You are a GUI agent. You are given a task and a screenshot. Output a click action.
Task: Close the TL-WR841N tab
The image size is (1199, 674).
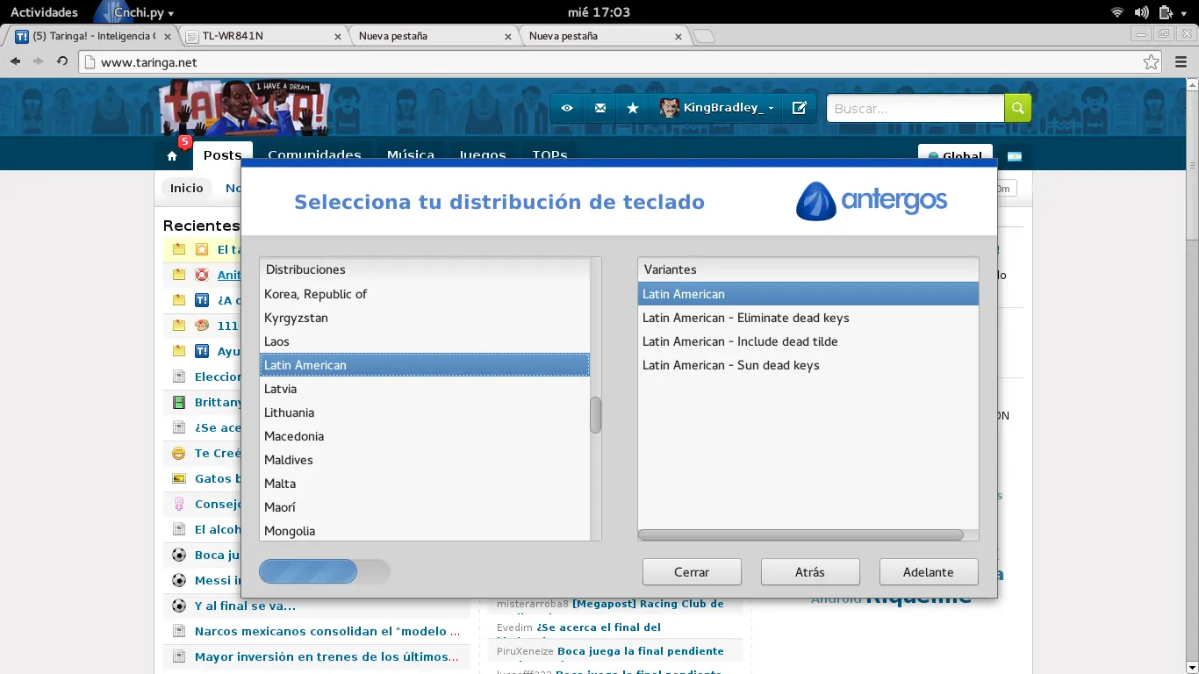click(339, 36)
